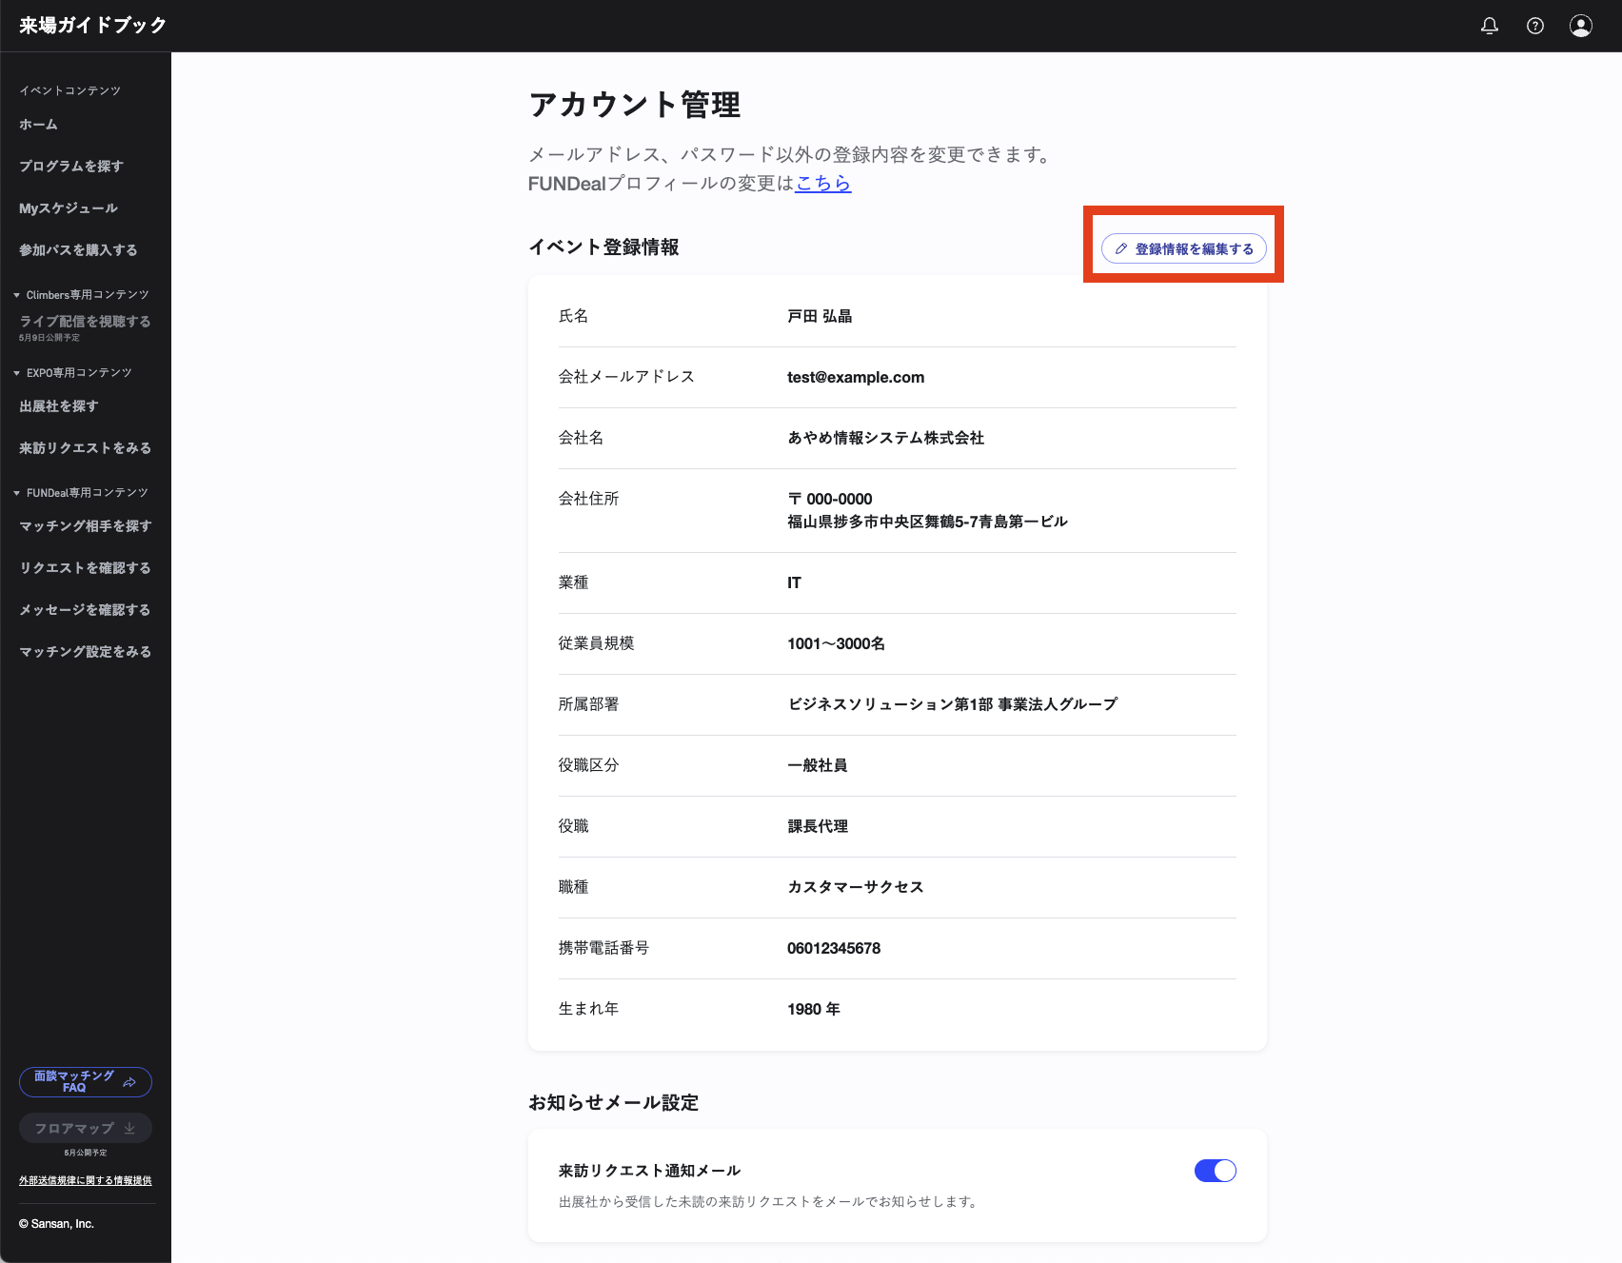Collapse the Climbers専用コンテンツ section
This screenshot has width=1622, height=1263.
coord(17,295)
